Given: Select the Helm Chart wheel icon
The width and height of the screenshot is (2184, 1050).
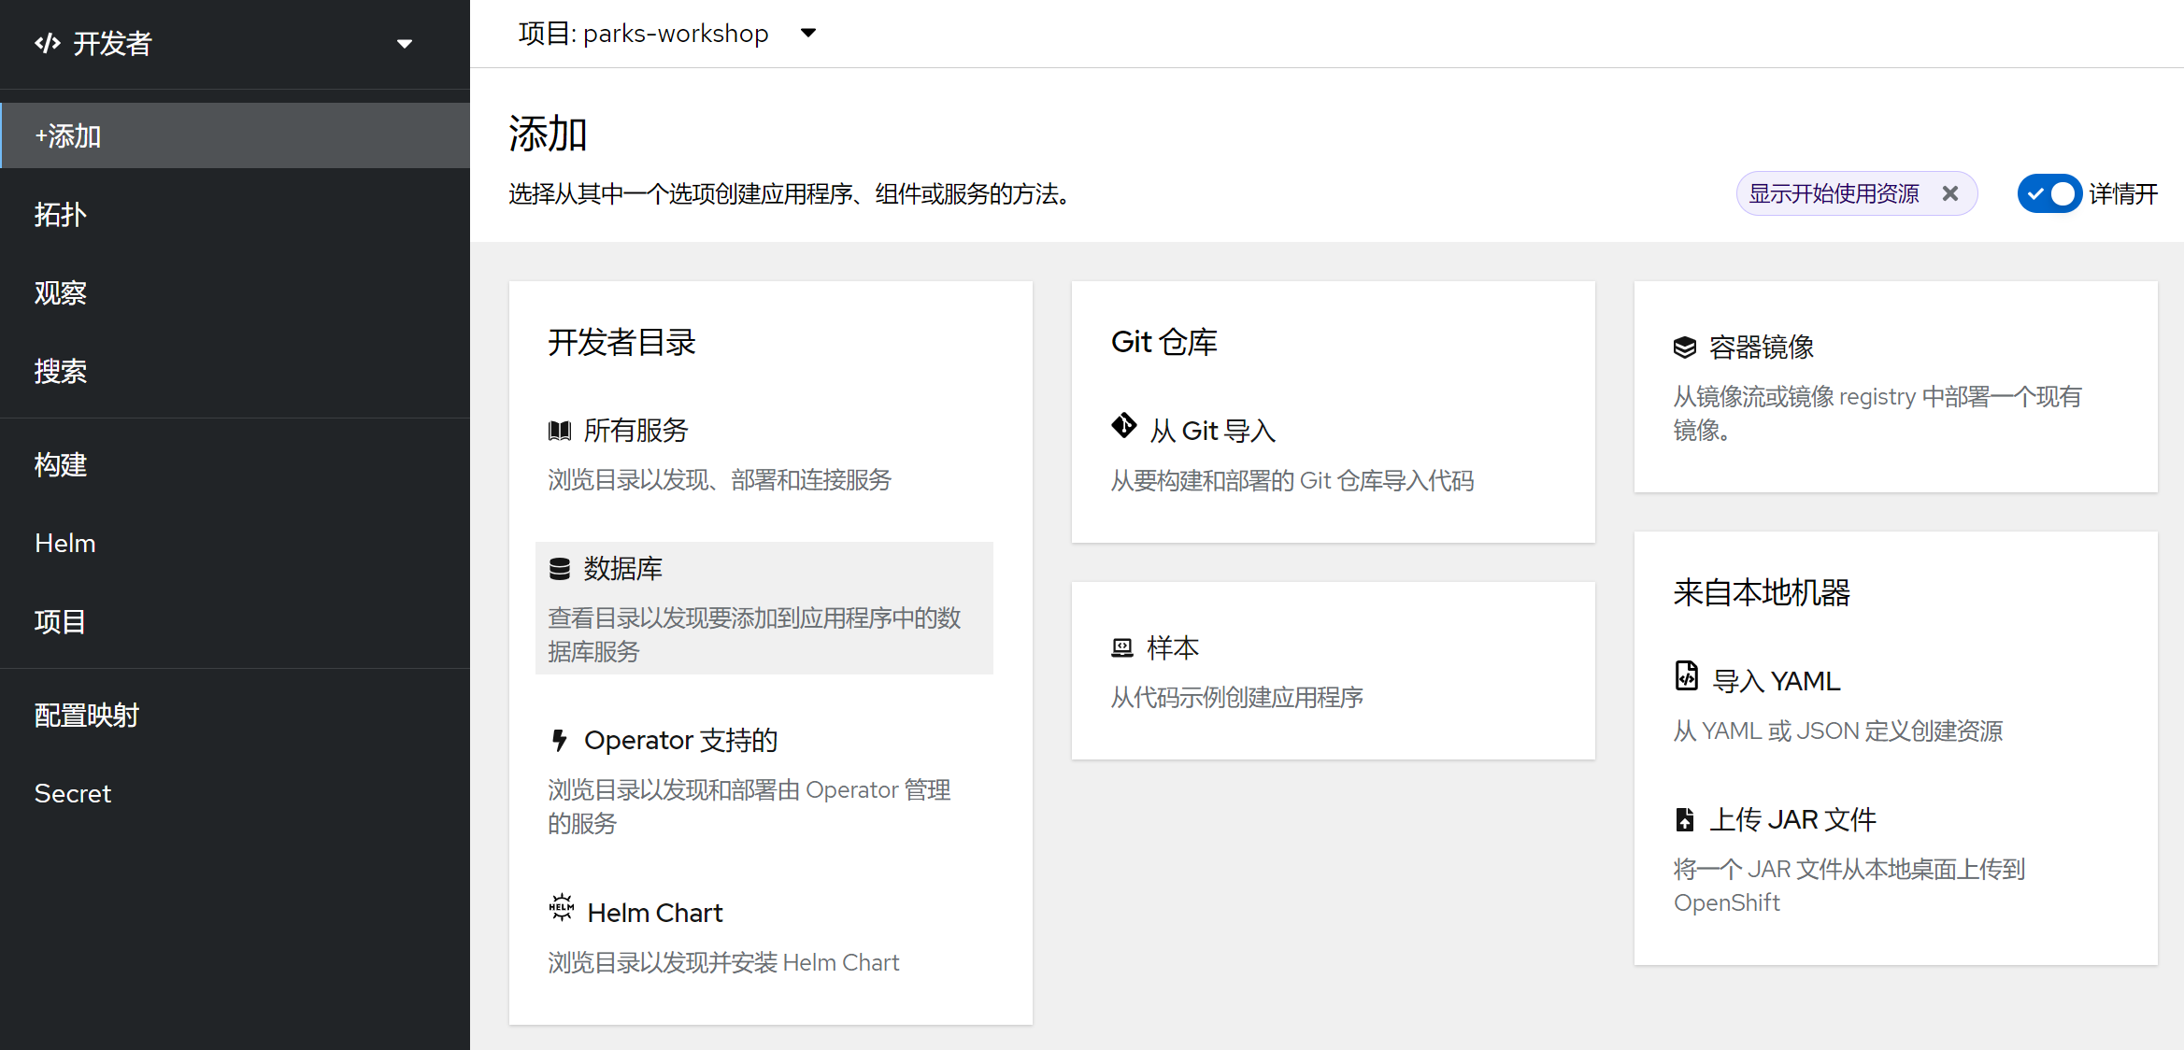Looking at the screenshot, I should coord(561,910).
